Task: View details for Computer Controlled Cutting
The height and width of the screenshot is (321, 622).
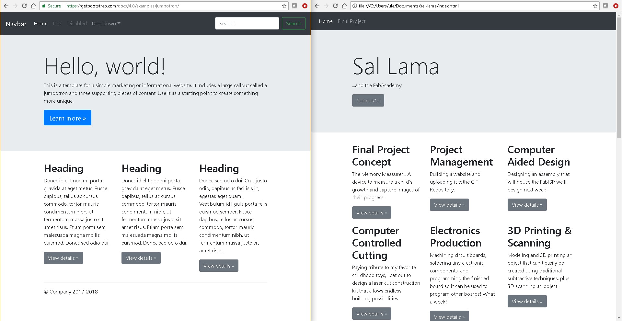Action: [372, 314]
